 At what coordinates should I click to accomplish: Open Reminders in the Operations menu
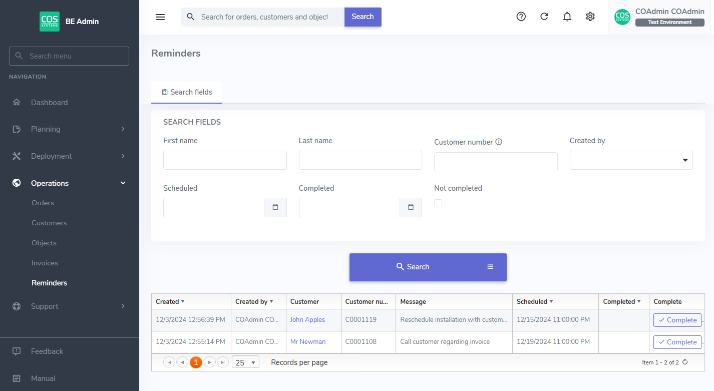coord(49,283)
